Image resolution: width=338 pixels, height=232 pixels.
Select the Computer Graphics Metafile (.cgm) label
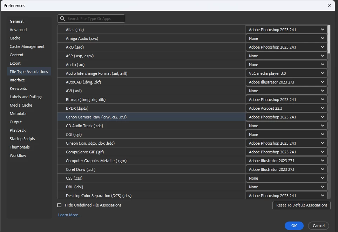pyautogui.click(x=96, y=161)
